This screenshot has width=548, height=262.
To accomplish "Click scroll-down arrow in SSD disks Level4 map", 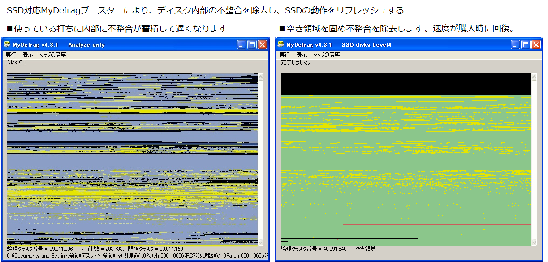I will (534, 242).
